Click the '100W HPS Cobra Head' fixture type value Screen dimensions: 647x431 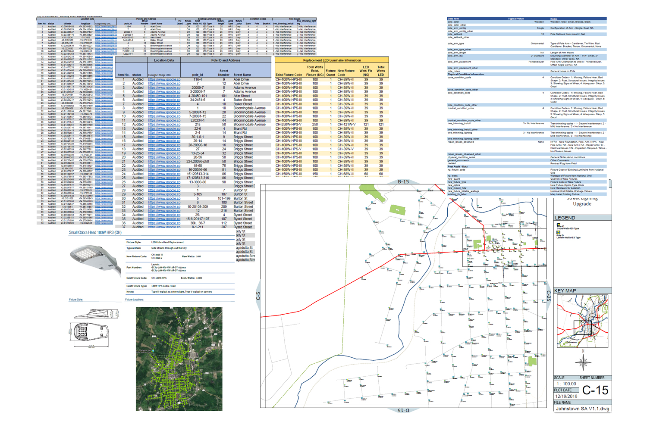[x=163, y=286]
